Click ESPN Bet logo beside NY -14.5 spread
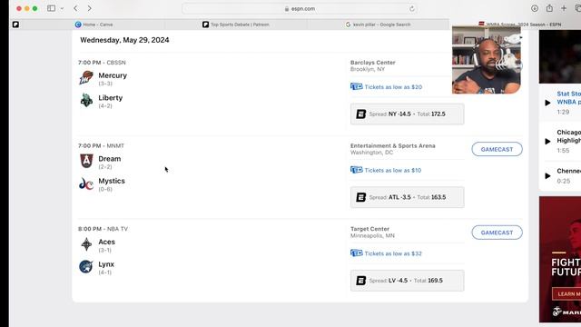Screen dimensions: 581x327 coord(361,114)
